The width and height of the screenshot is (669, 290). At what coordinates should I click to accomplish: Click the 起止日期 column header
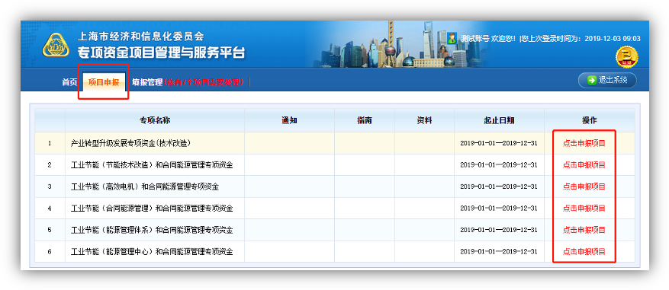499,120
